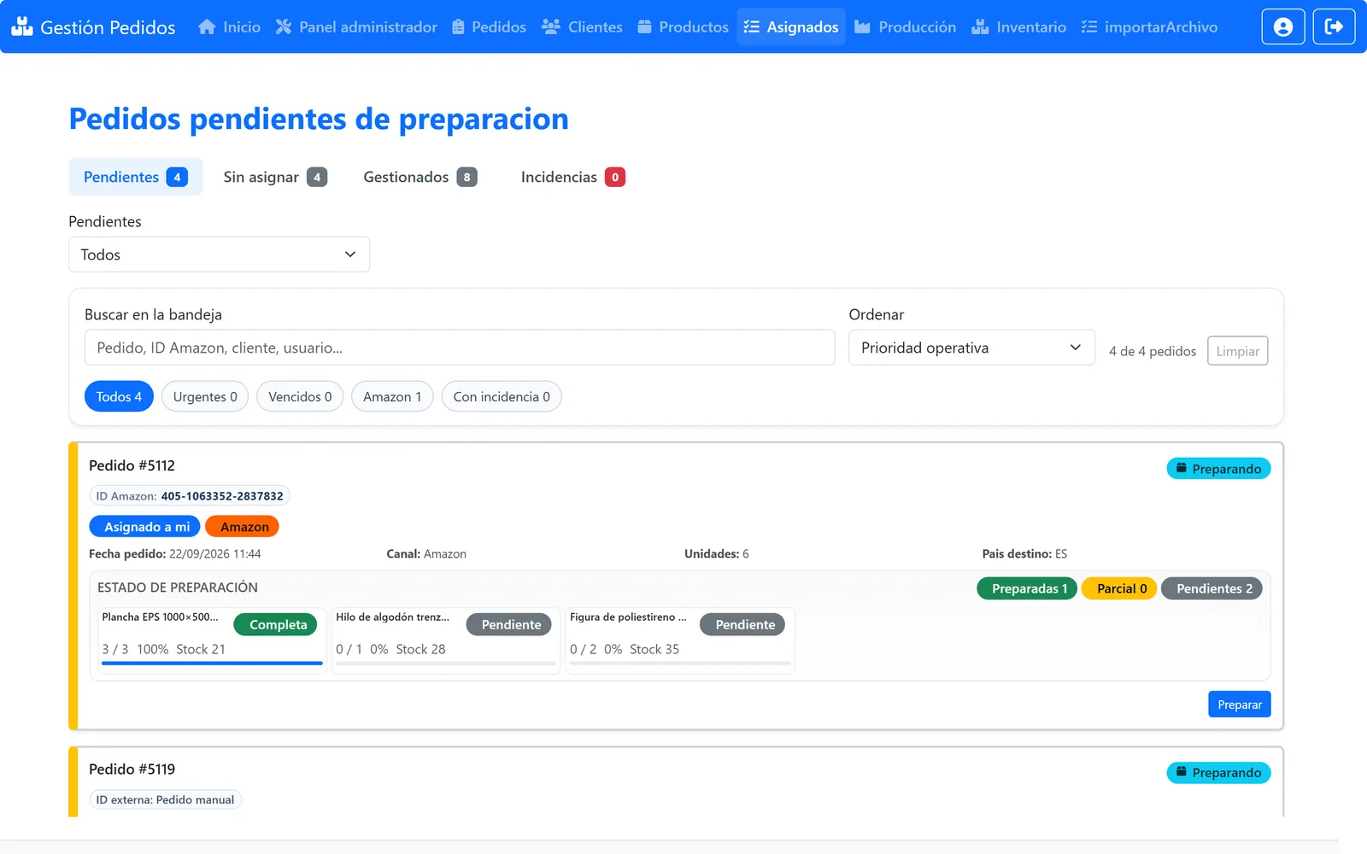Open the Ordenar Prioridad operativa dropdown
The image size is (1367, 854).
point(971,348)
